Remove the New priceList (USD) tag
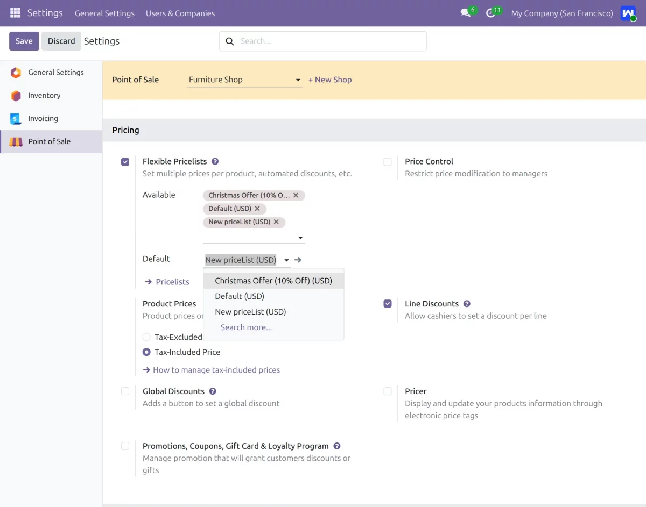Screen dimensions: 646x507 click(276, 222)
